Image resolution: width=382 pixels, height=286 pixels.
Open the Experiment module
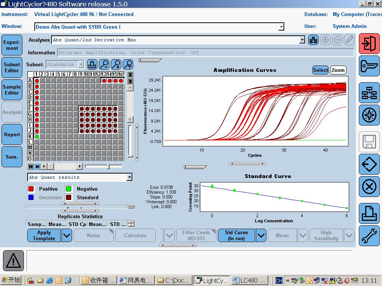tap(12, 45)
